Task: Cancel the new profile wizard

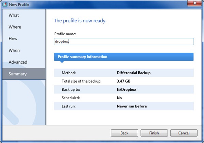Action: coord(184,133)
